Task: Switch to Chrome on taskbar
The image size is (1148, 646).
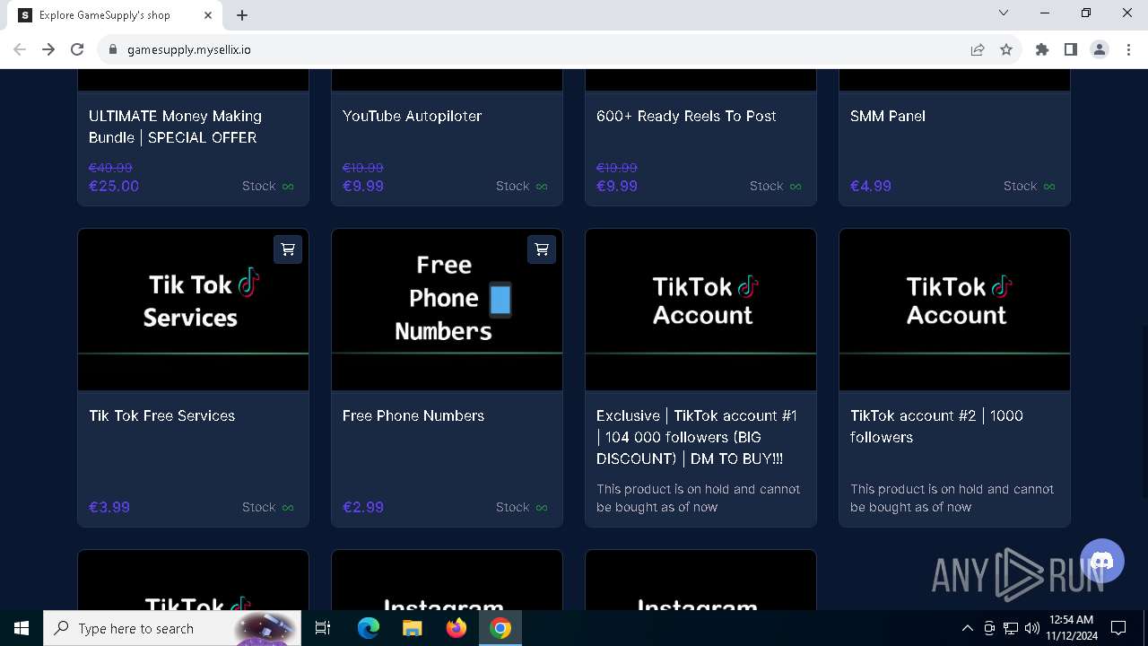Action: 500,628
